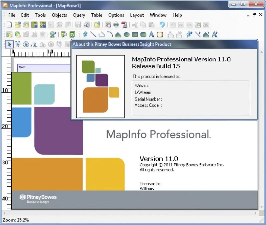Select the Frame drawing tool

(160, 35)
